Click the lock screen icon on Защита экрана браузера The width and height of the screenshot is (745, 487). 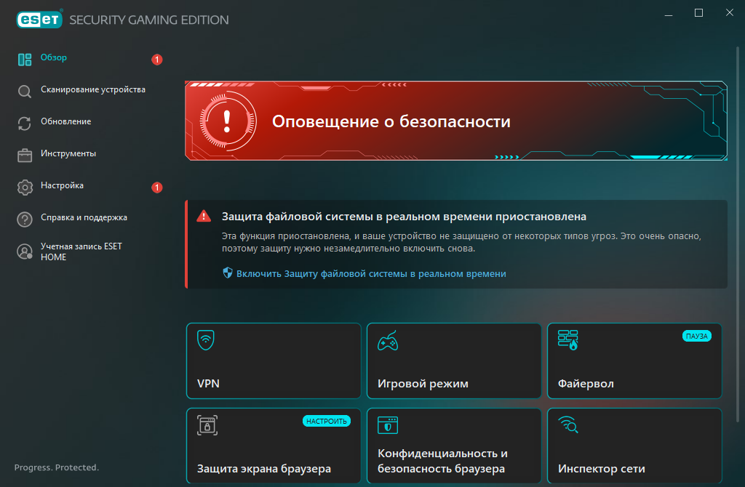pos(207,425)
